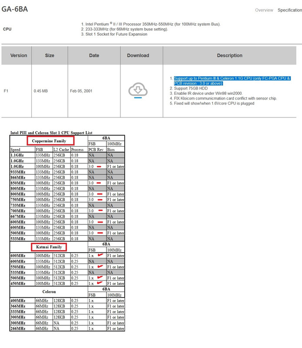Open the Overview tab
The width and height of the screenshot is (302, 348).
264,10
